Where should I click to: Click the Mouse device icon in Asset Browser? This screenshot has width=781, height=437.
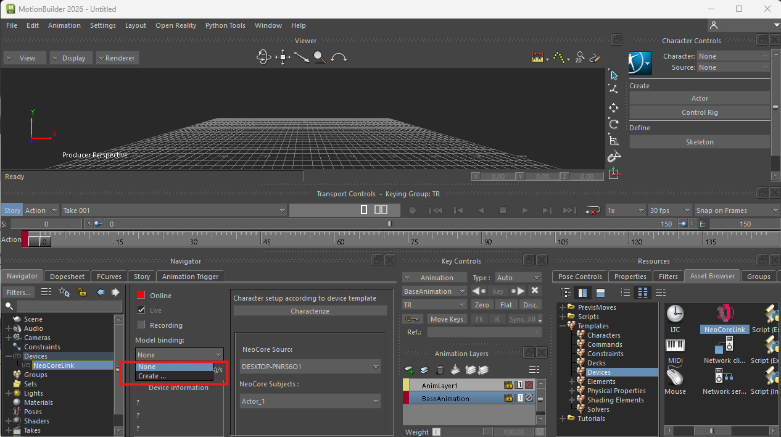pos(675,375)
